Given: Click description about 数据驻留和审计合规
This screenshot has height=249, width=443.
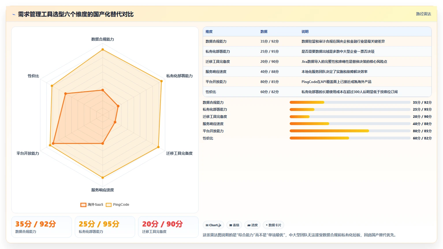Looking at the screenshot, I should pyautogui.click(x=343, y=41).
